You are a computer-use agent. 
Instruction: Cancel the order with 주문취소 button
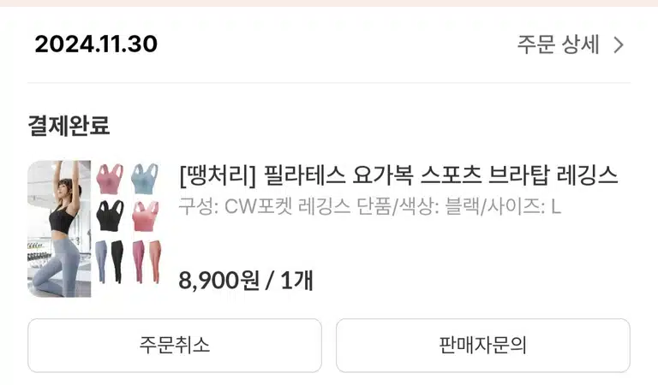click(x=175, y=345)
